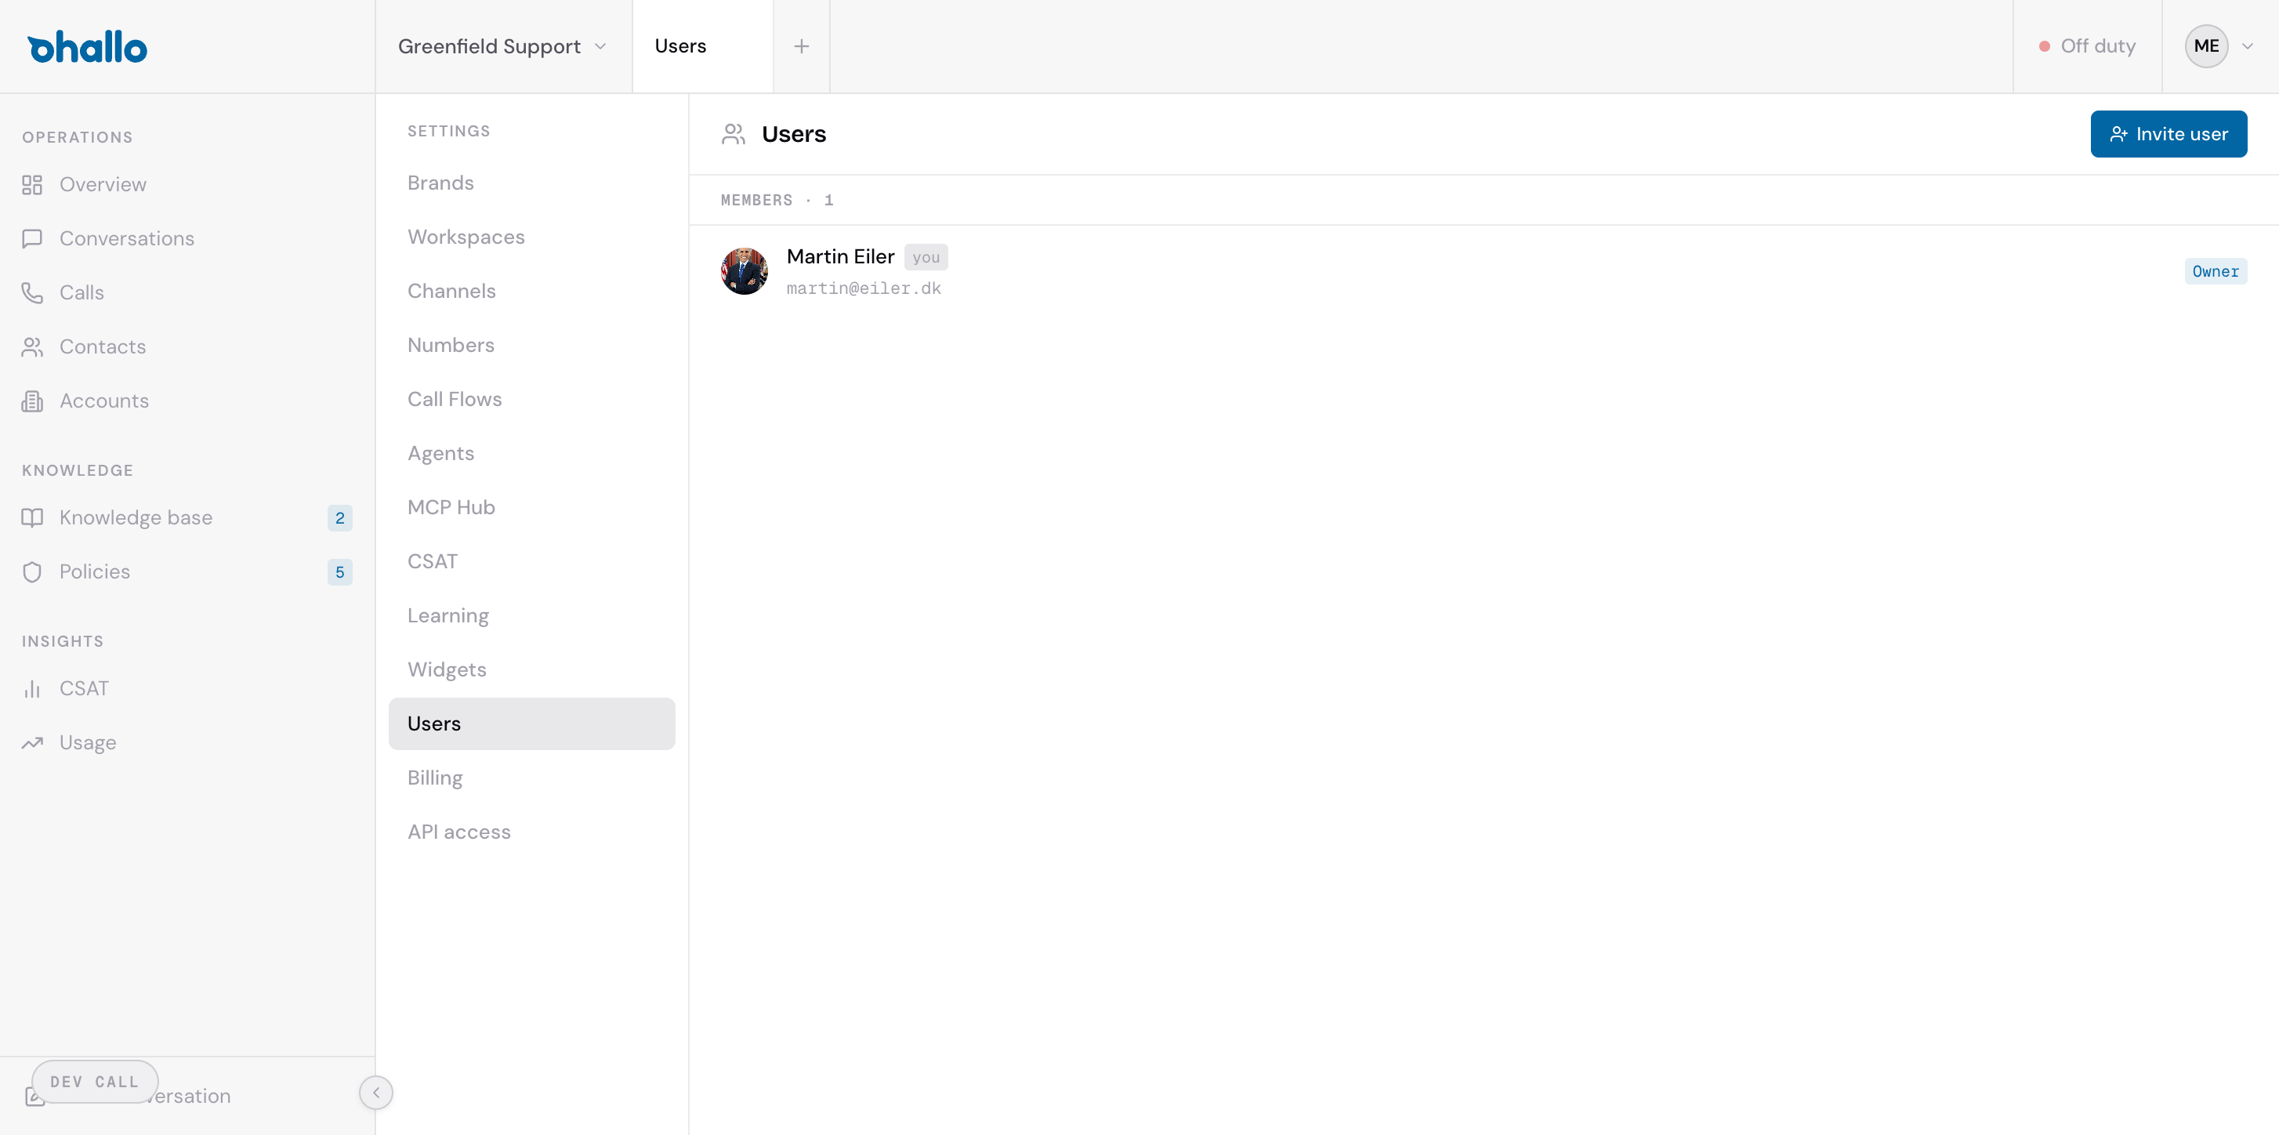Click the Users heading people icon

[x=734, y=133]
